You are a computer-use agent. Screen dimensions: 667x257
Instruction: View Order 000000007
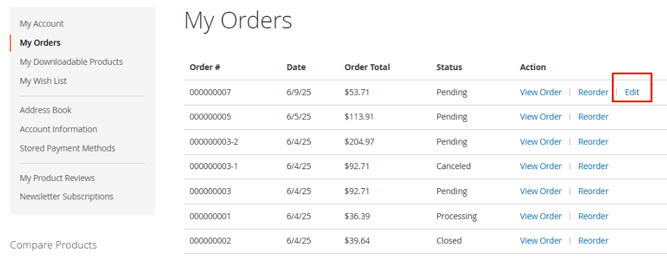pyautogui.click(x=541, y=92)
